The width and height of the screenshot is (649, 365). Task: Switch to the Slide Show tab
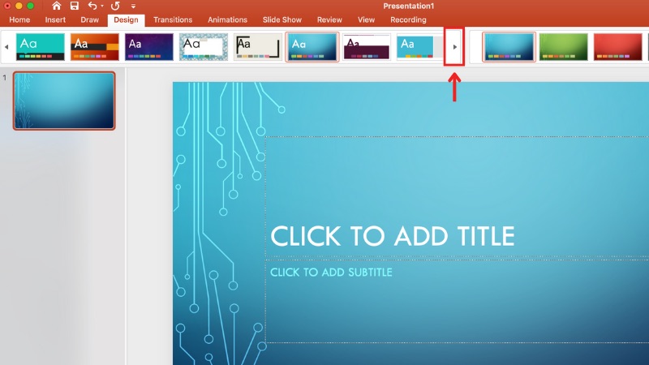click(x=282, y=19)
